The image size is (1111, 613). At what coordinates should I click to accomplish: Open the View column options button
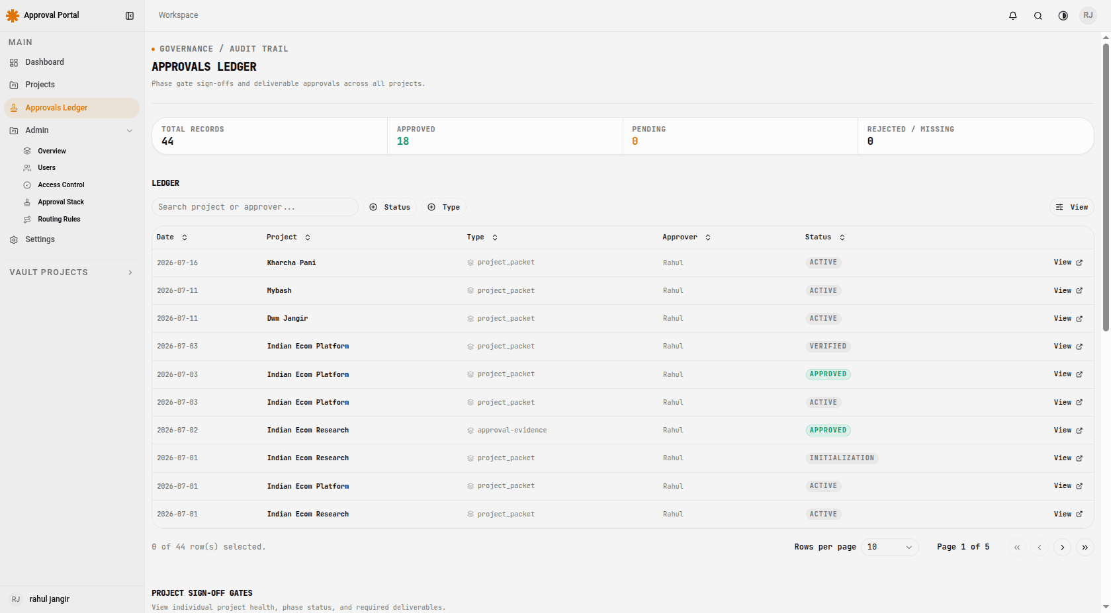pos(1071,207)
